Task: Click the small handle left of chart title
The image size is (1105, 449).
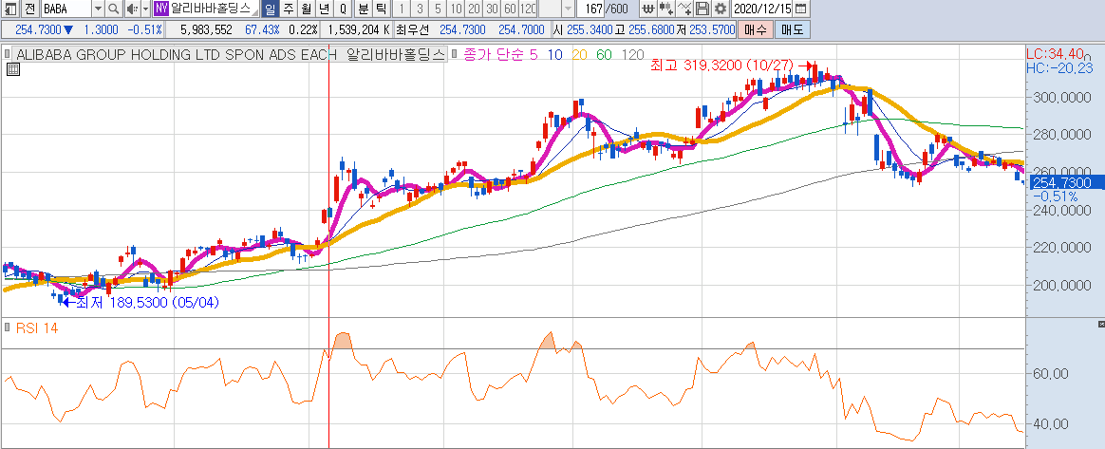Action: pos(7,53)
